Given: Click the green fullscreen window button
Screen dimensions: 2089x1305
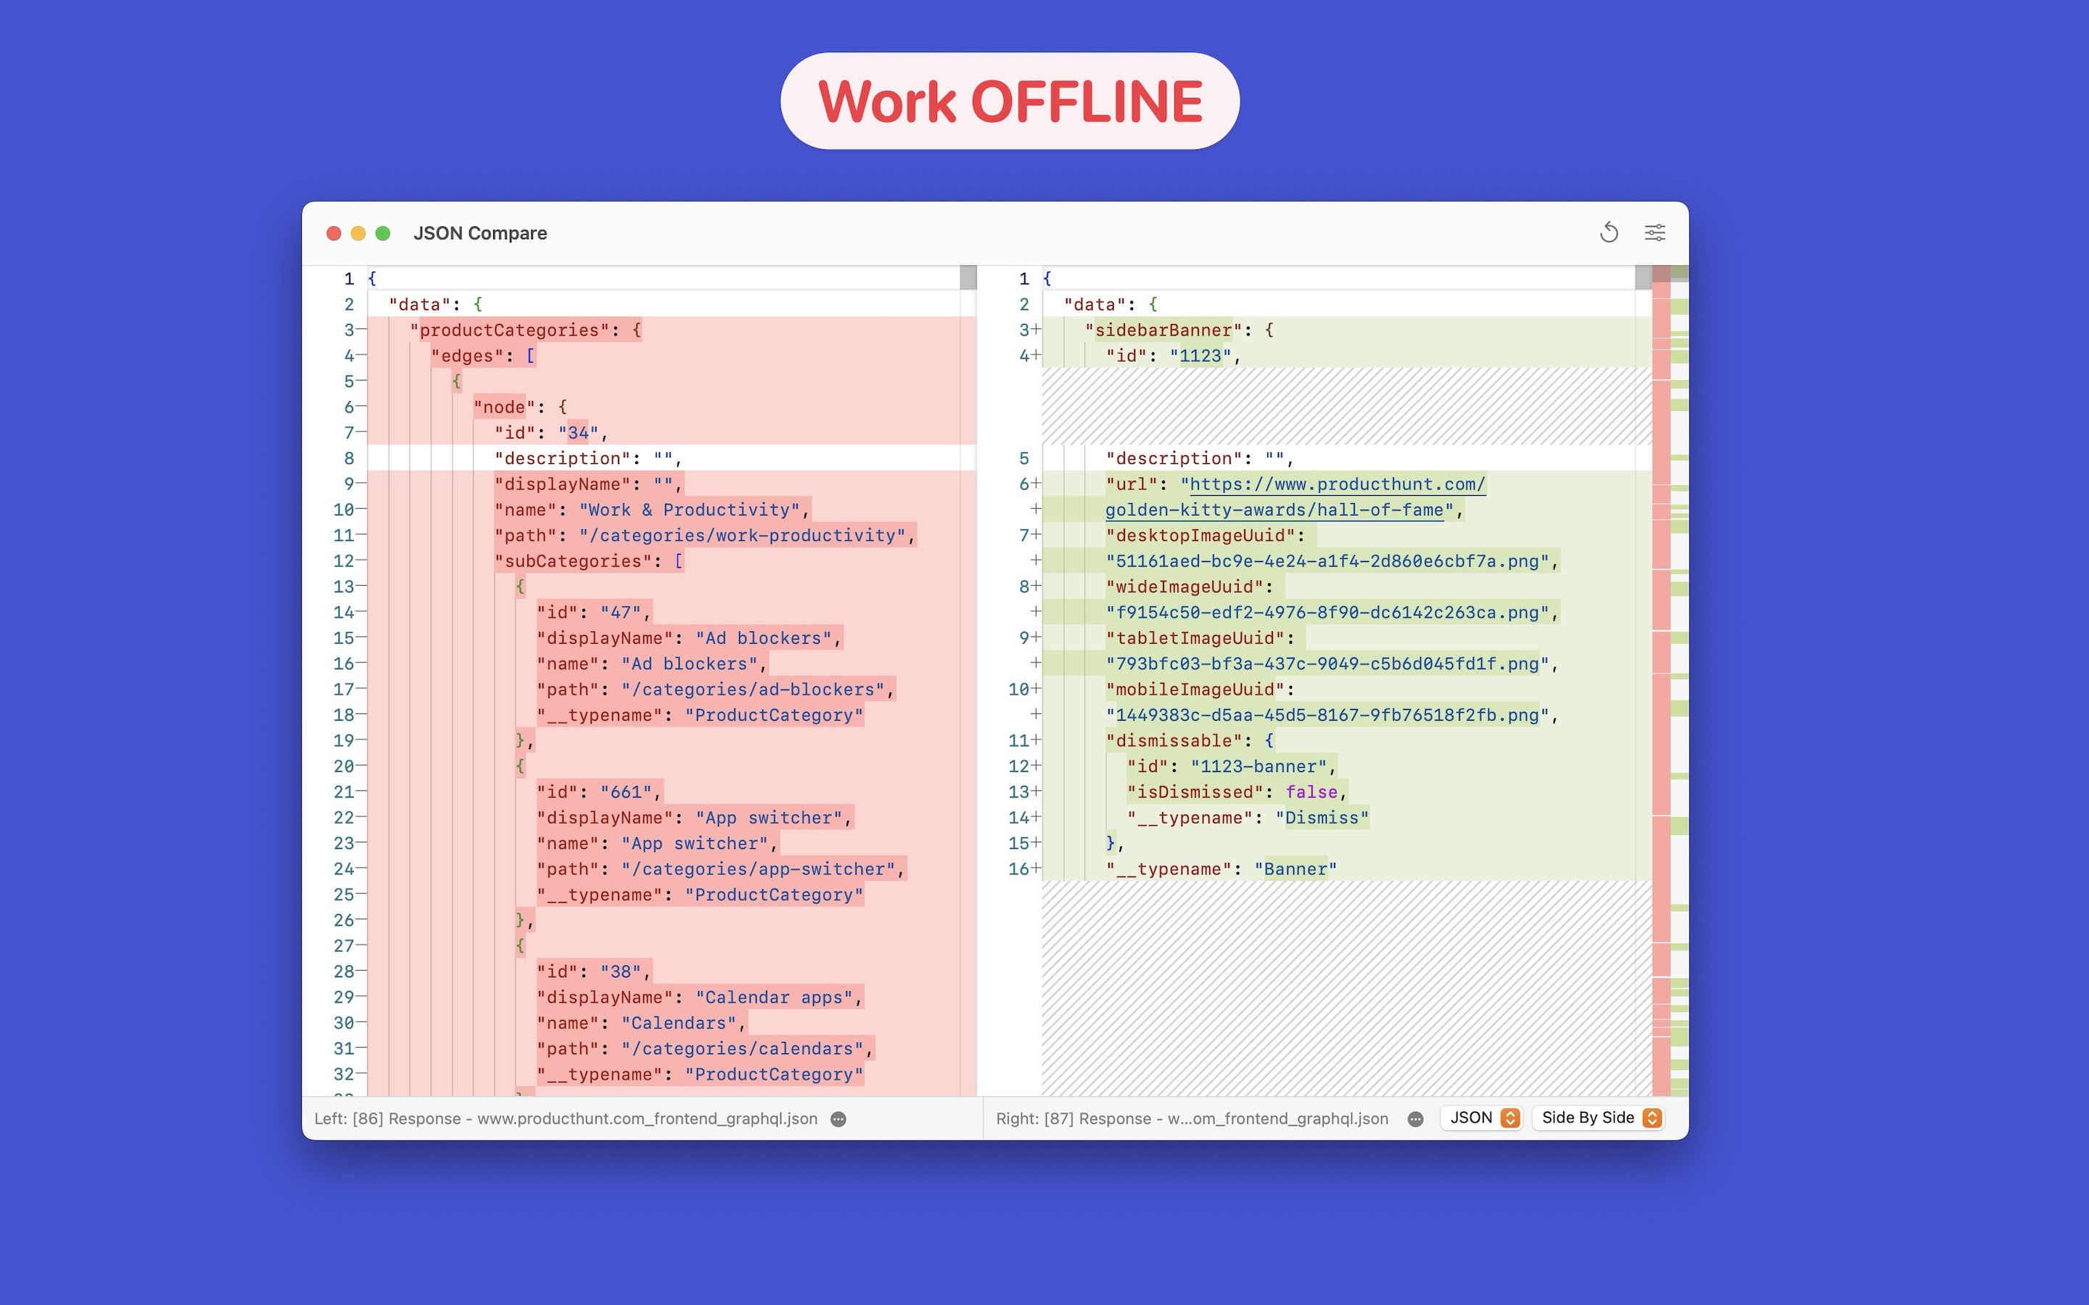Looking at the screenshot, I should [x=383, y=233].
